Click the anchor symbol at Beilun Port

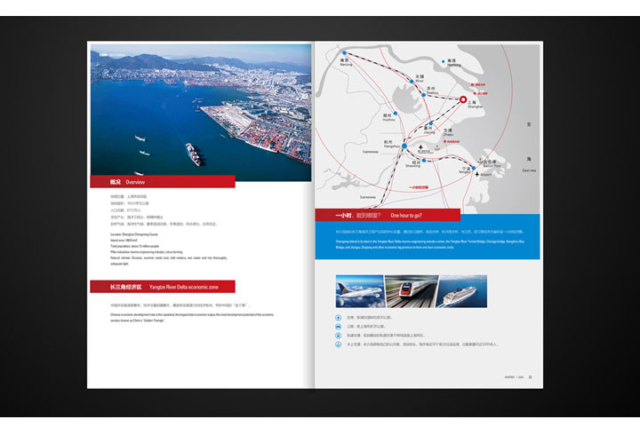[480, 160]
